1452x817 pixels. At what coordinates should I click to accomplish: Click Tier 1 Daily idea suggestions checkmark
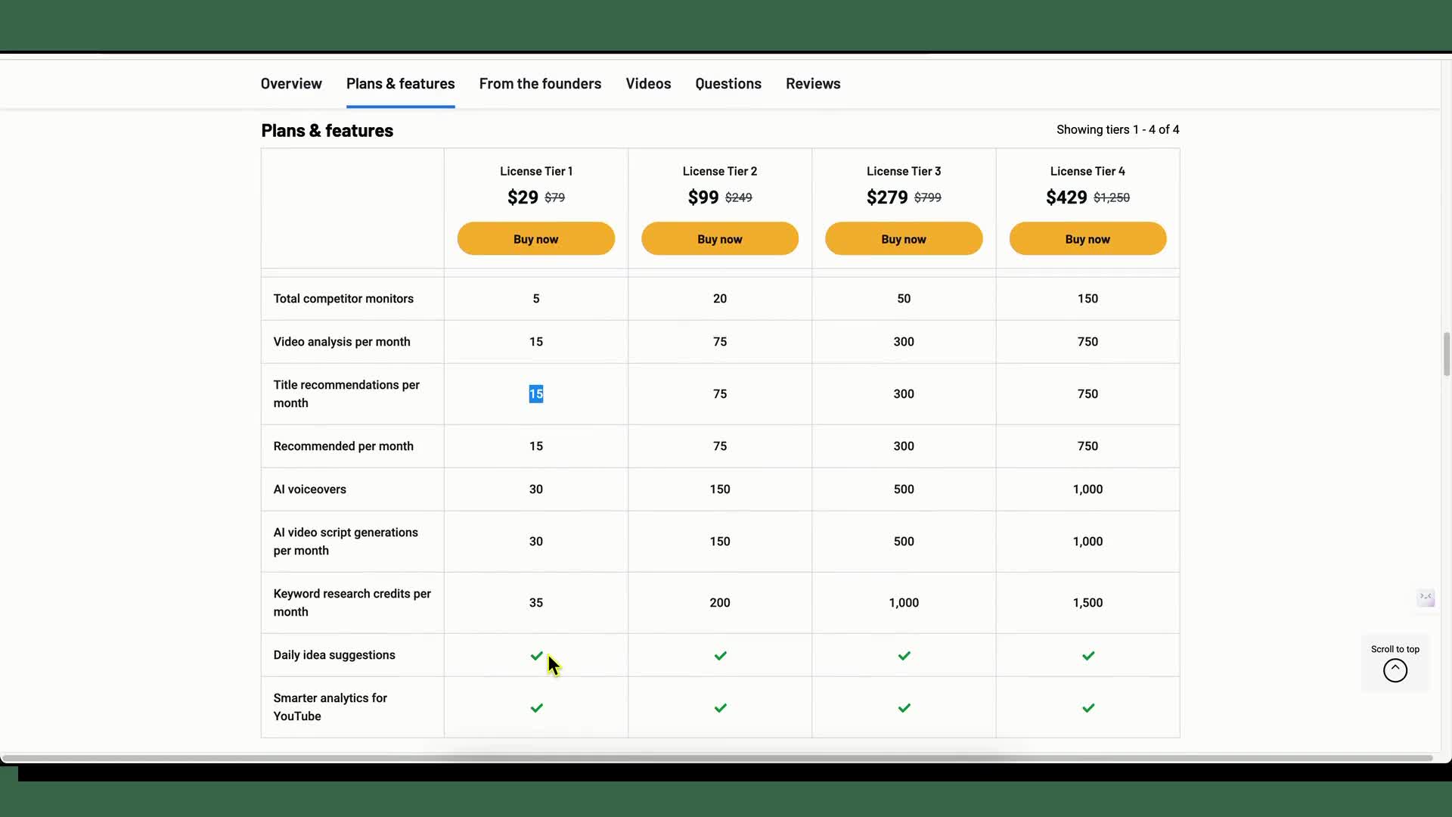536,656
